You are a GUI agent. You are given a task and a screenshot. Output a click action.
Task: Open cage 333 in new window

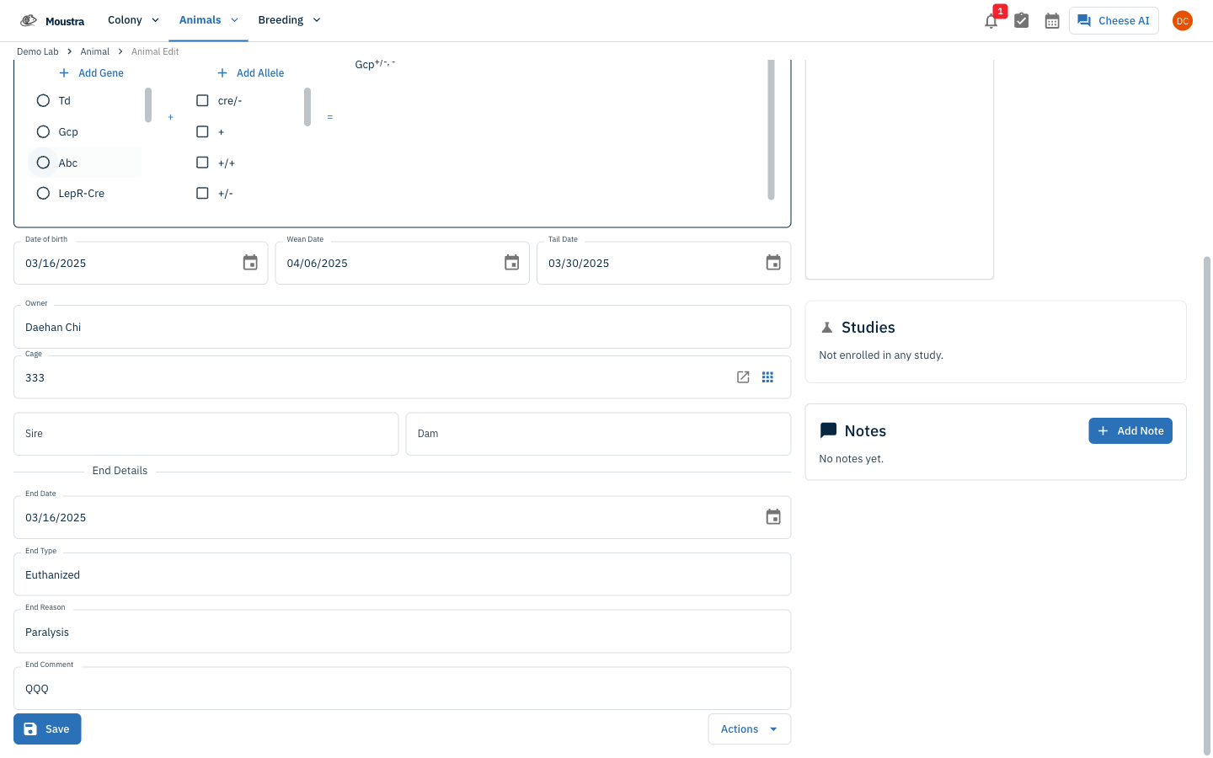pyautogui.click(x=743, y=377)
